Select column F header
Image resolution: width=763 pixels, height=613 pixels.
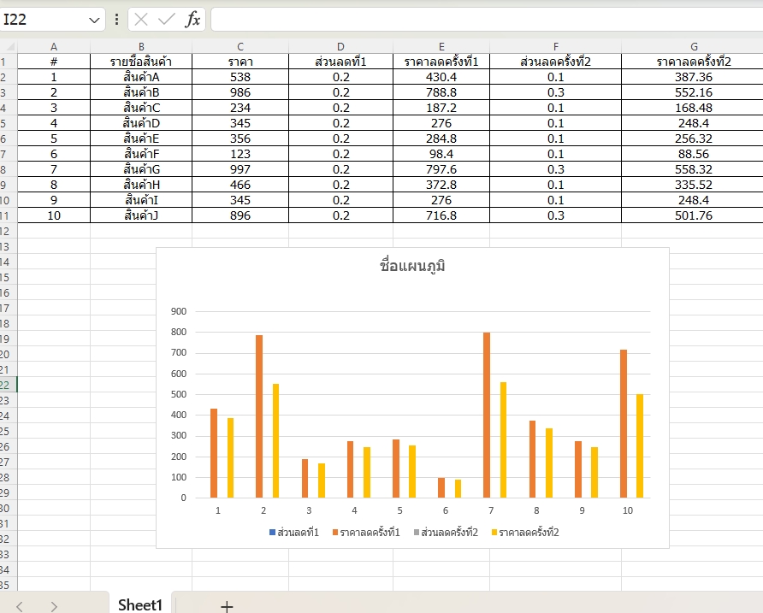coord(556,47)
